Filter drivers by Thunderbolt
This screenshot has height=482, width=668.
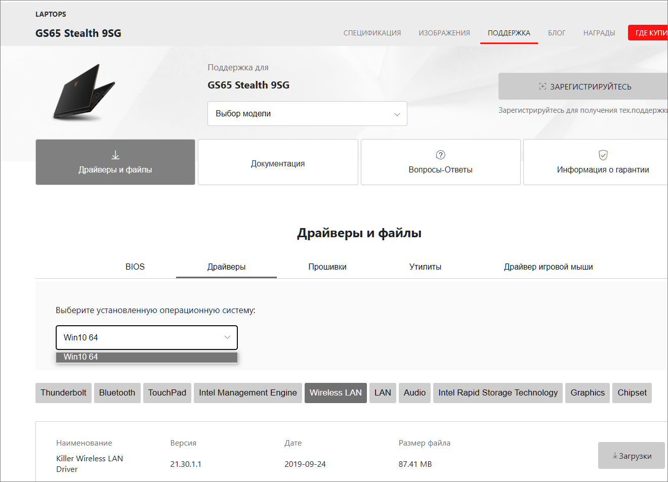click(x=63, y=393)
